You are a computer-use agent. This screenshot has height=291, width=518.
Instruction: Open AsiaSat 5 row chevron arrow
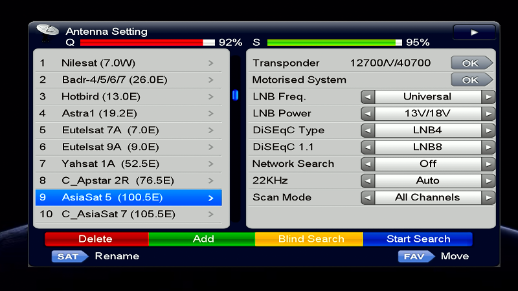211,198
